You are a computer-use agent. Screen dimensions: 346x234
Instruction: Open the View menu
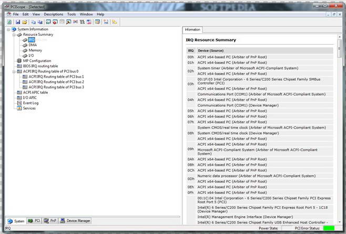pos(36,14)
